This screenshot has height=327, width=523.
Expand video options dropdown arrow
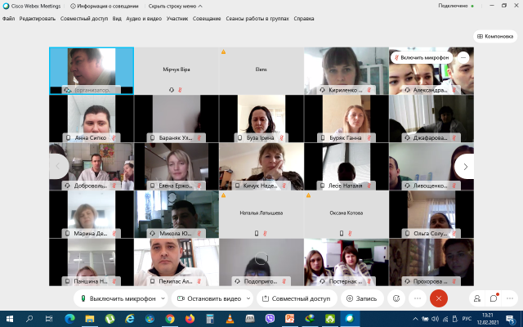[248, 298]
